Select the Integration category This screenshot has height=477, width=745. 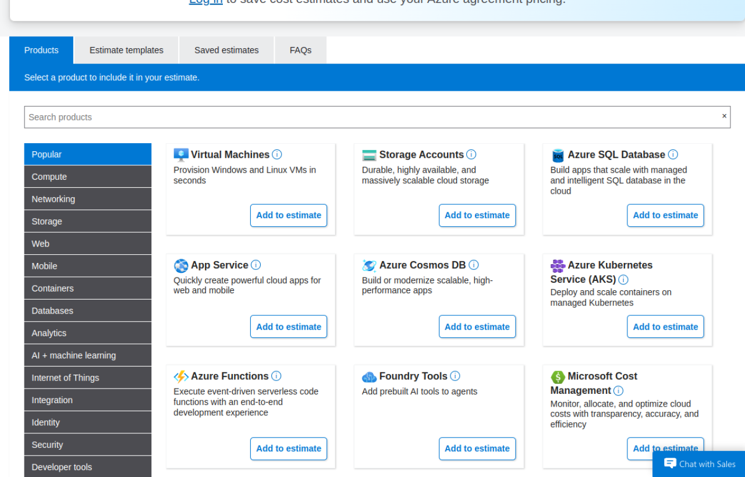click(x=88, y=400)
